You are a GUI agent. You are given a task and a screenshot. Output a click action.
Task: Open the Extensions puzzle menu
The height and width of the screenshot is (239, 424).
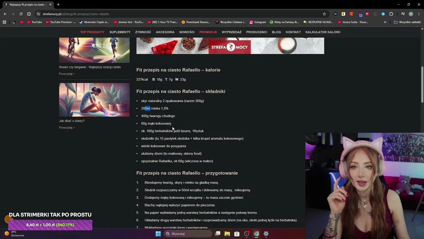click(391, 14)
